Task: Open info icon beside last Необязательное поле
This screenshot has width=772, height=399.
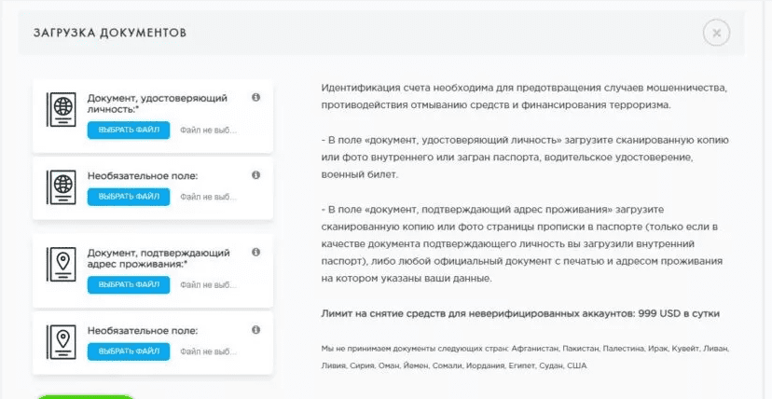Action: point(255,330)
